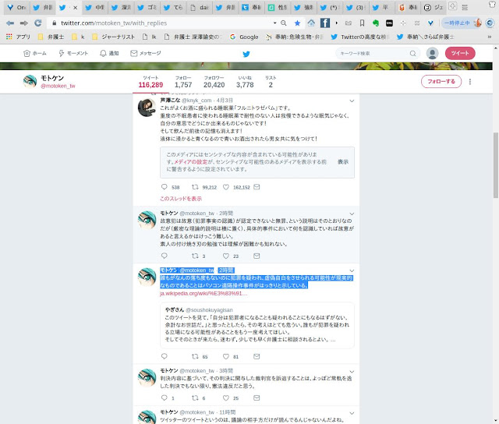Open the Facebook extension icon
This screenshot has width=499, height=424.
(325, 23)
